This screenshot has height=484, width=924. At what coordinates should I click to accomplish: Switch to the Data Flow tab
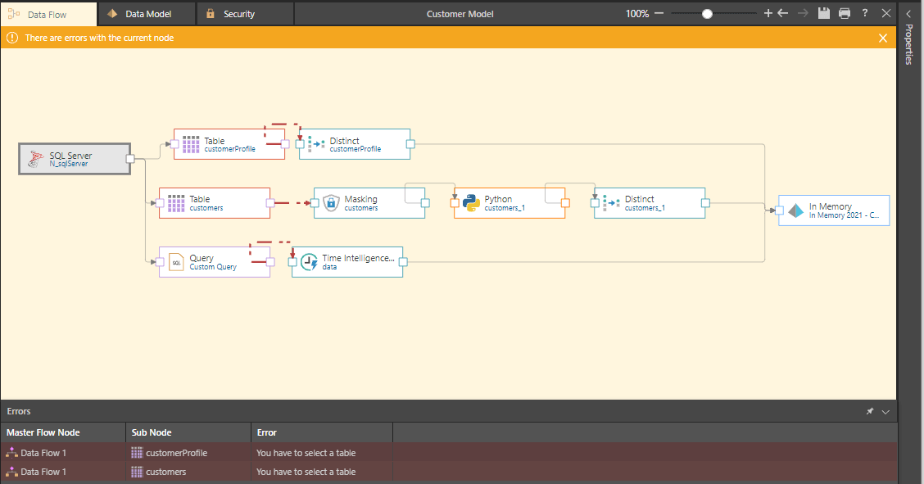[48, 14]
